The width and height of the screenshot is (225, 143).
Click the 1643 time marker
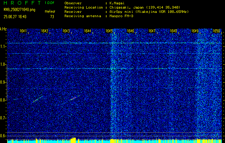coord(66,31)
